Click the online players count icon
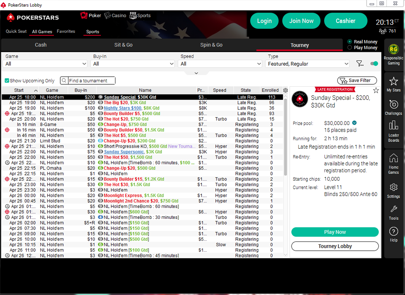 383,31
